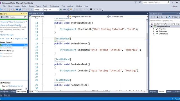Collapse the StartsWithTest method outline

click(42, 23)
